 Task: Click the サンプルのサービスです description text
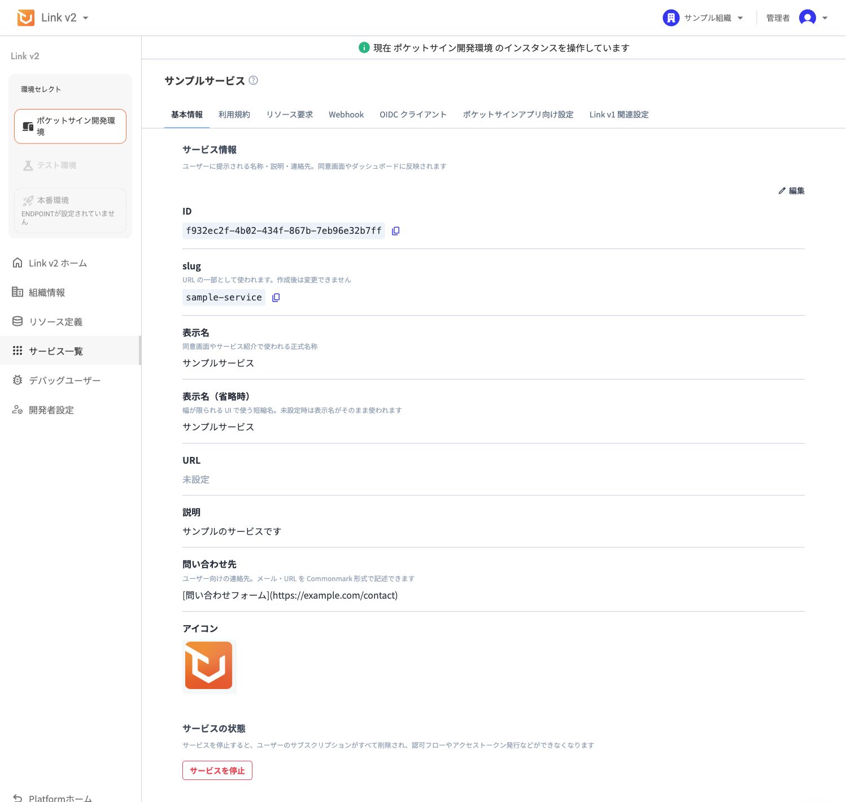click(x=232, y=531)
